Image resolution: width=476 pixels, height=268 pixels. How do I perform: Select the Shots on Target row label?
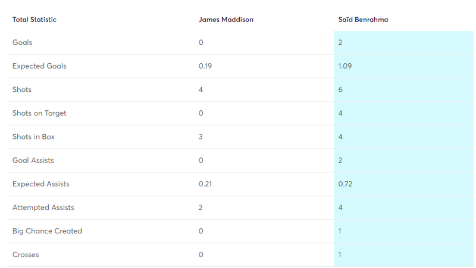click(x=39, y=113)
